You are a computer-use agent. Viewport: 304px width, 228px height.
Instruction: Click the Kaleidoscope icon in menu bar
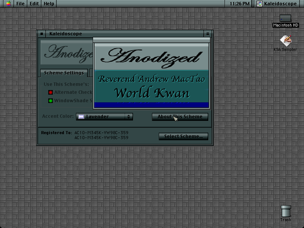pyautogui.click(x=260, y=3)
